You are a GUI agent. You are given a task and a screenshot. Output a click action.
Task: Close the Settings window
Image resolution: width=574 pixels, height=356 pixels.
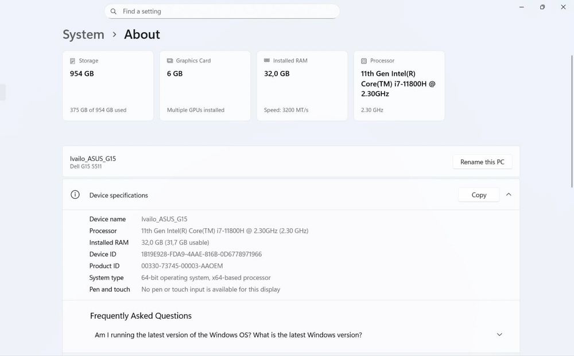[563, 7]
